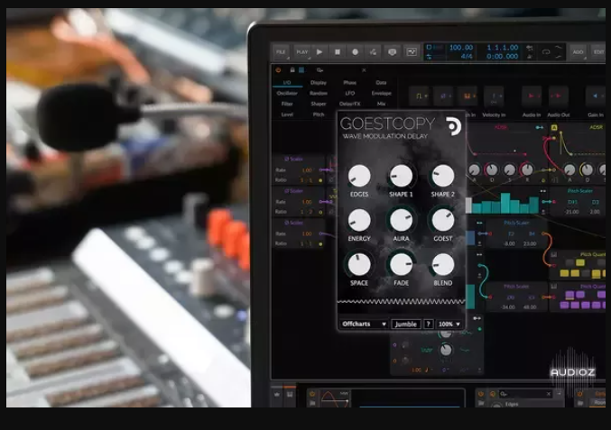This screenshot has height=430, width=611.
Task: Click the GOEST knob
Action: (x=443, y=220)
